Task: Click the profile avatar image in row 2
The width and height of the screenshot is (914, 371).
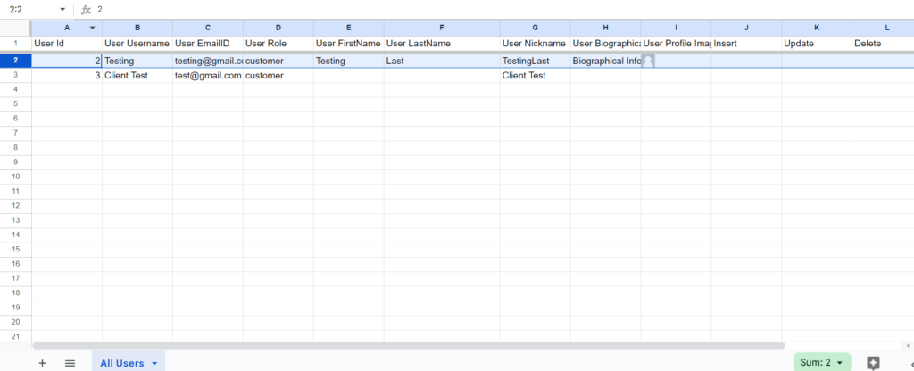Action: point(648,61)
